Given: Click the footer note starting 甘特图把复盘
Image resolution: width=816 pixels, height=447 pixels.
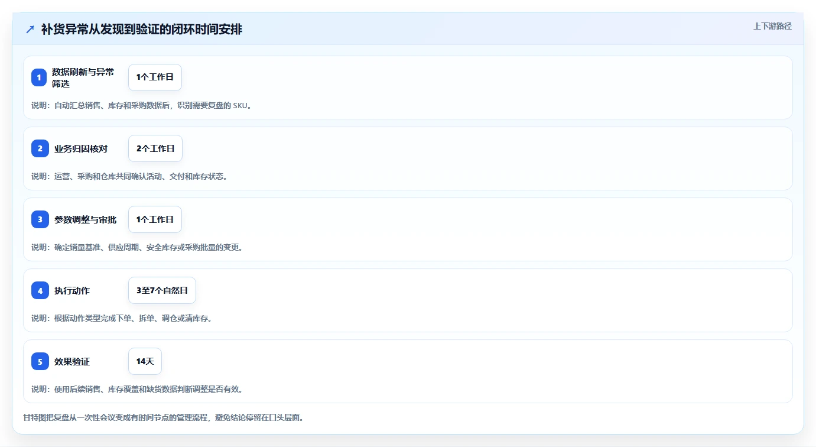Looking at the screenshot, I should pyautogui.click(x=164, y=417).
